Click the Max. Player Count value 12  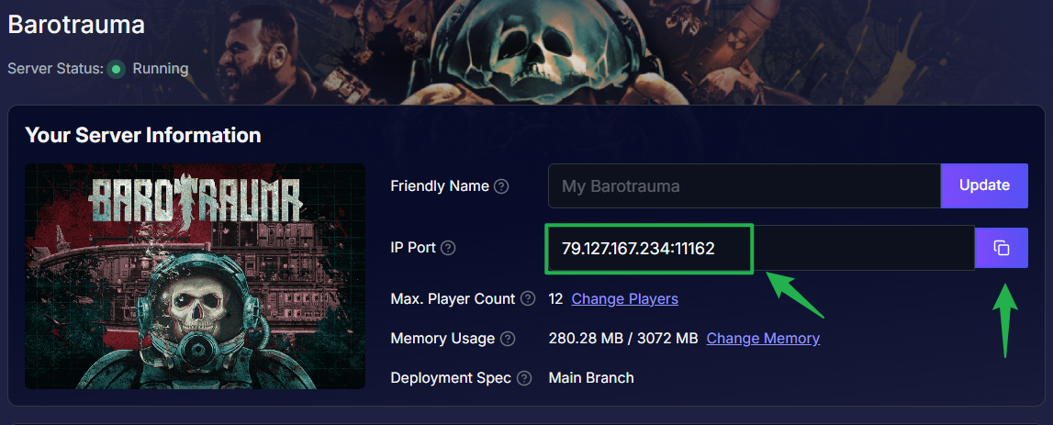555,299
